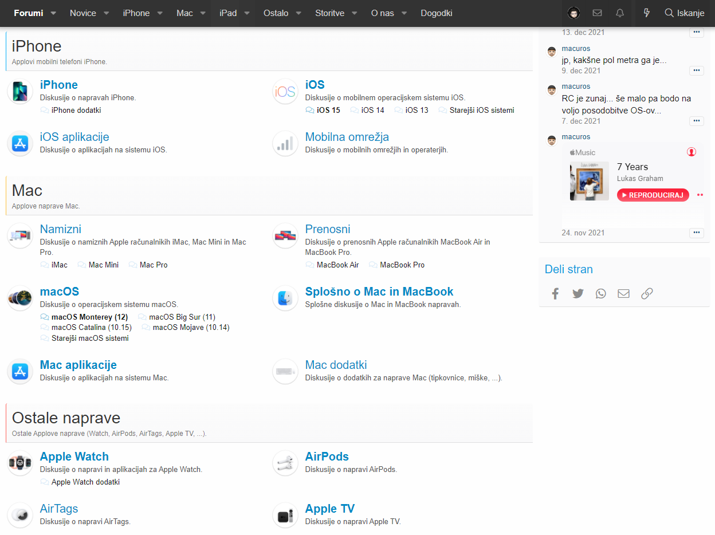Open options menu for 24. nov 2021 post
This screenshot has height=535, width=715.
tap(696, 233)
